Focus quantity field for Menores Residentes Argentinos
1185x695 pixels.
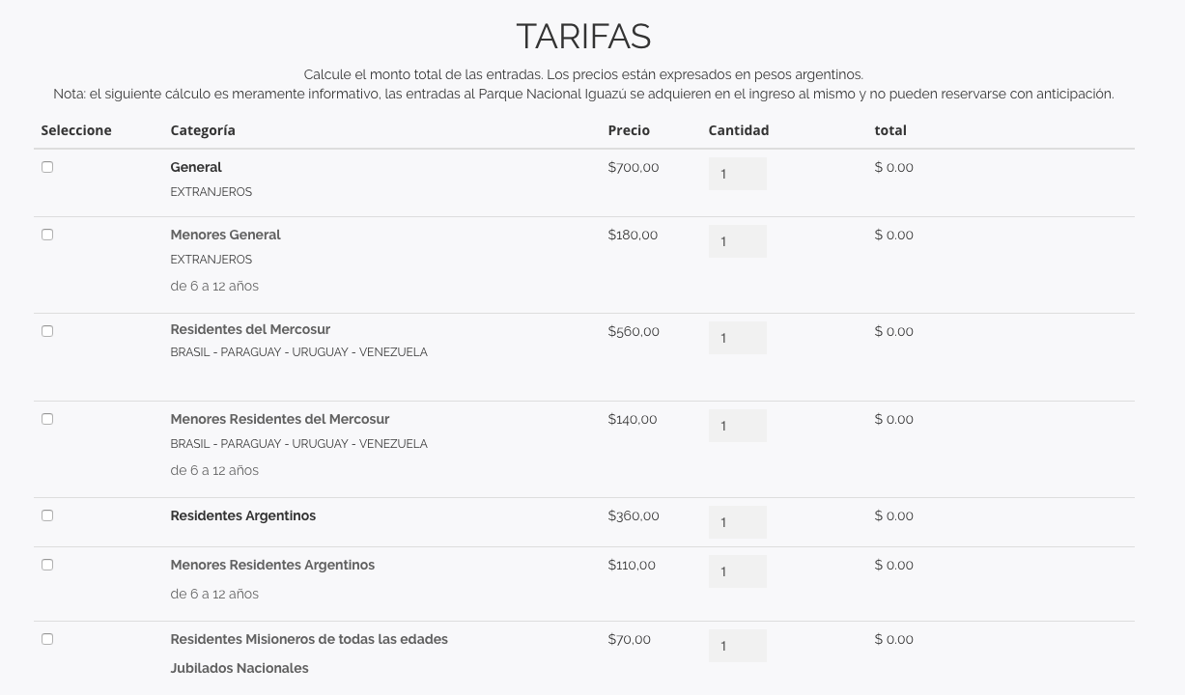(x=738, y=571)
